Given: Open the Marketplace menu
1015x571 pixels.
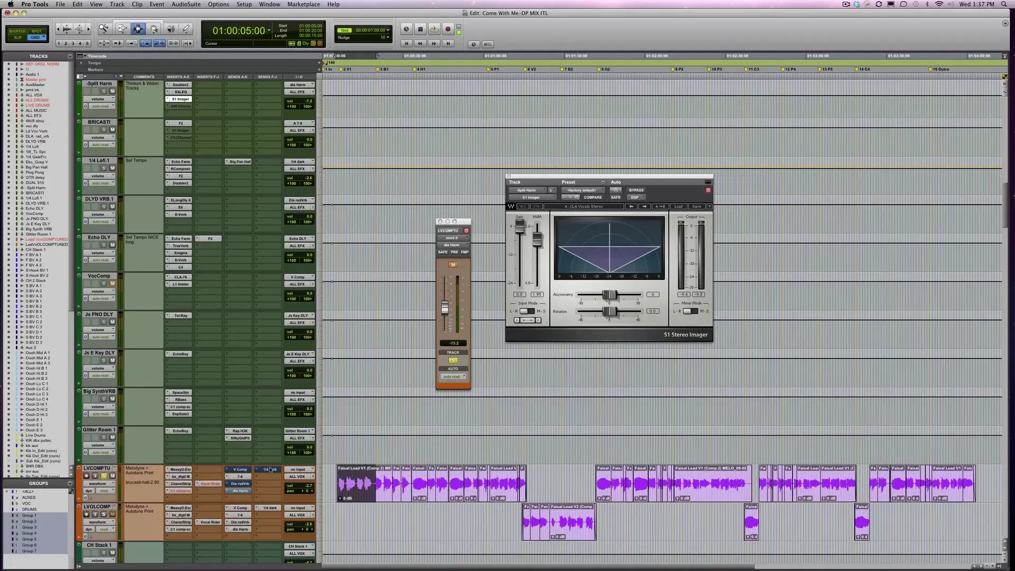Looking at the screenshot, I should (303, 4).
